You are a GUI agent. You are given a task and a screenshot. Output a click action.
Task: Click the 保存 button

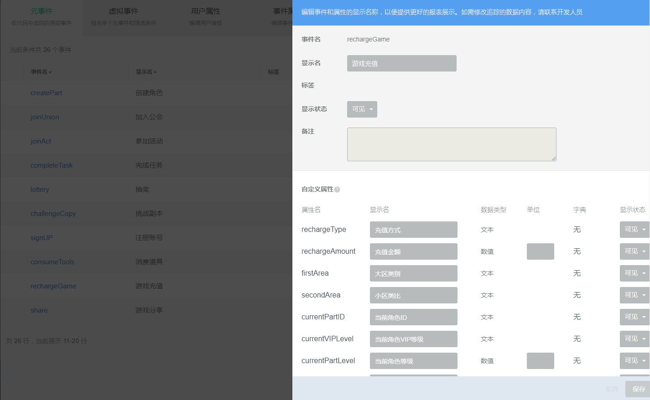tap(638, 389)
